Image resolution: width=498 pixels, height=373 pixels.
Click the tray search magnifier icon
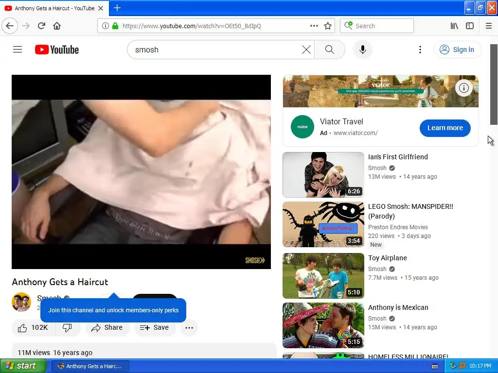coord(462,366)
